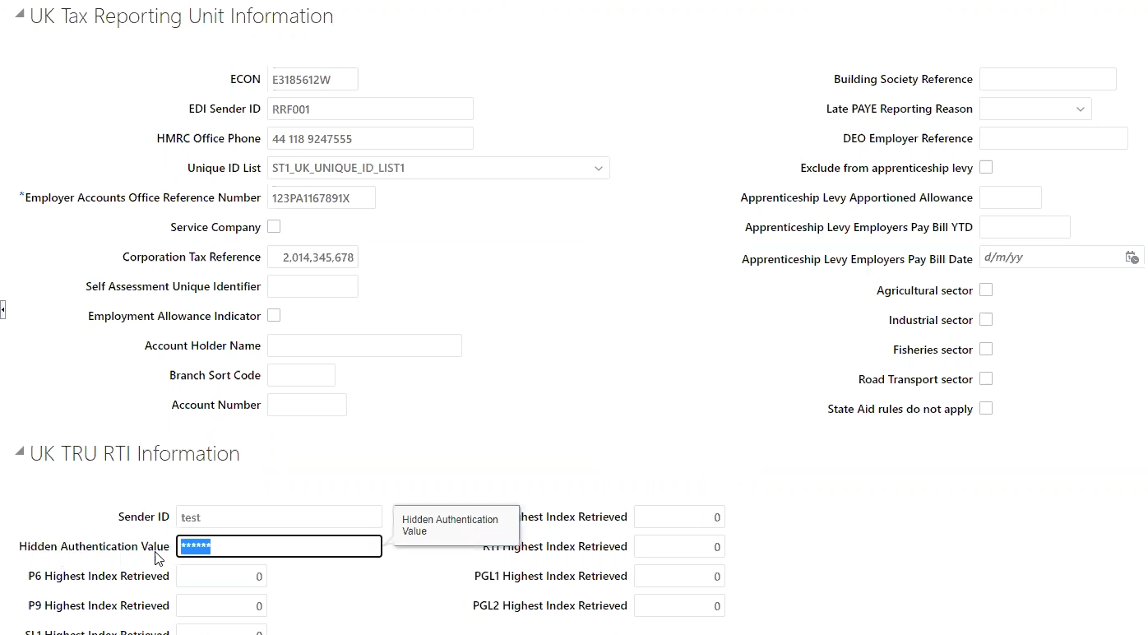Collapse UK Tax Reporting Unit Information section

[x=20, y=14]
